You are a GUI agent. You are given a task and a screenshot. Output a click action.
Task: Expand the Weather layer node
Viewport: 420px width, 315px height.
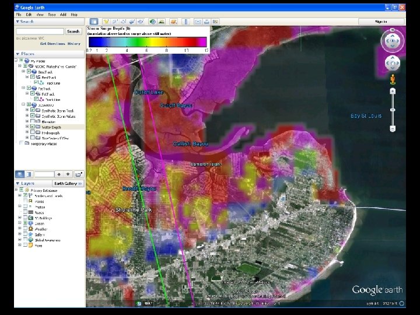click(20, 229)
